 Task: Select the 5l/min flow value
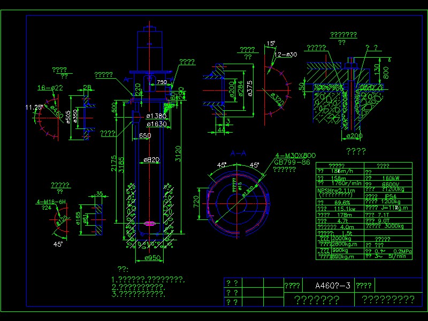tap(397, 256)
